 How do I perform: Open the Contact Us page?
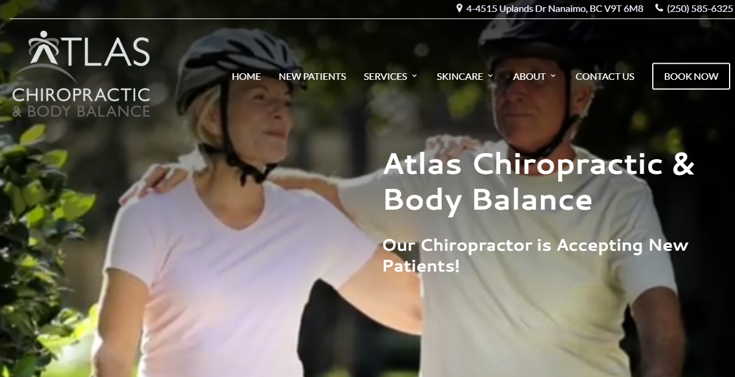(605, 76)
